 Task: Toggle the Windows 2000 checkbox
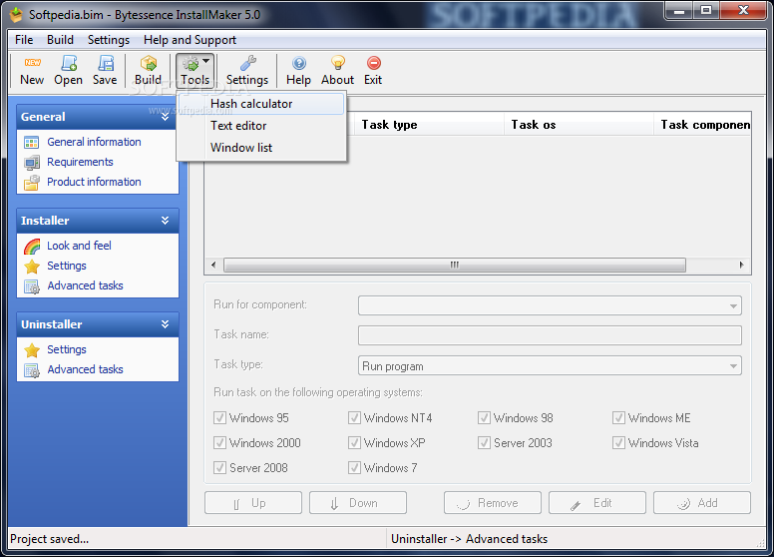219,442
